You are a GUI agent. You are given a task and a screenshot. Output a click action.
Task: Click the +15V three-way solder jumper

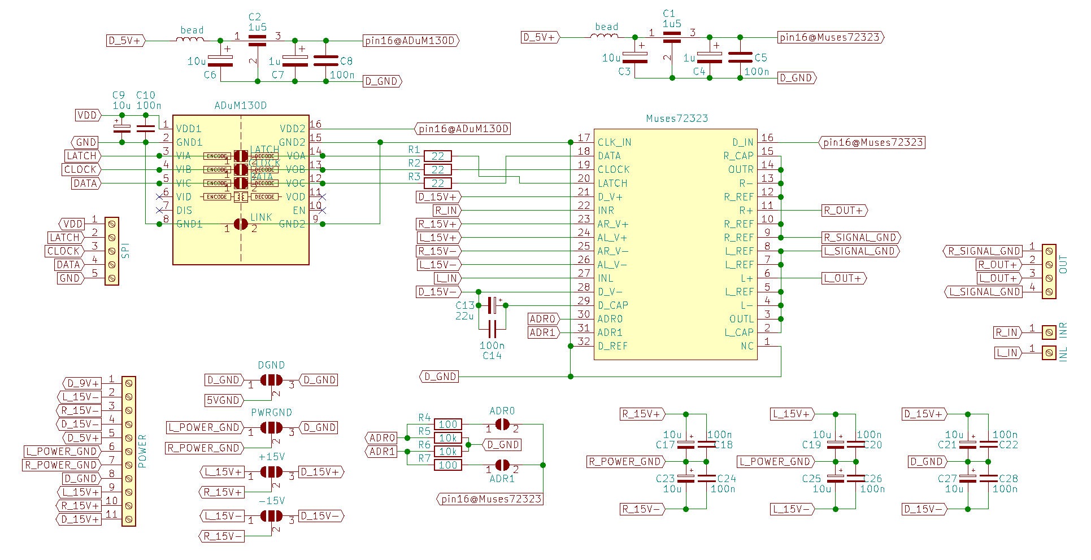(271, 471)
